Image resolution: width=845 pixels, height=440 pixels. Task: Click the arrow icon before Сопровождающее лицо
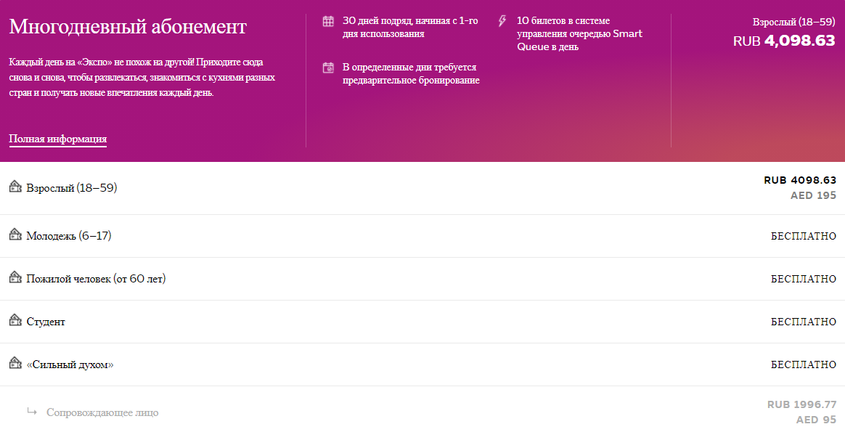pyautogui.click(x=32, y=412)
